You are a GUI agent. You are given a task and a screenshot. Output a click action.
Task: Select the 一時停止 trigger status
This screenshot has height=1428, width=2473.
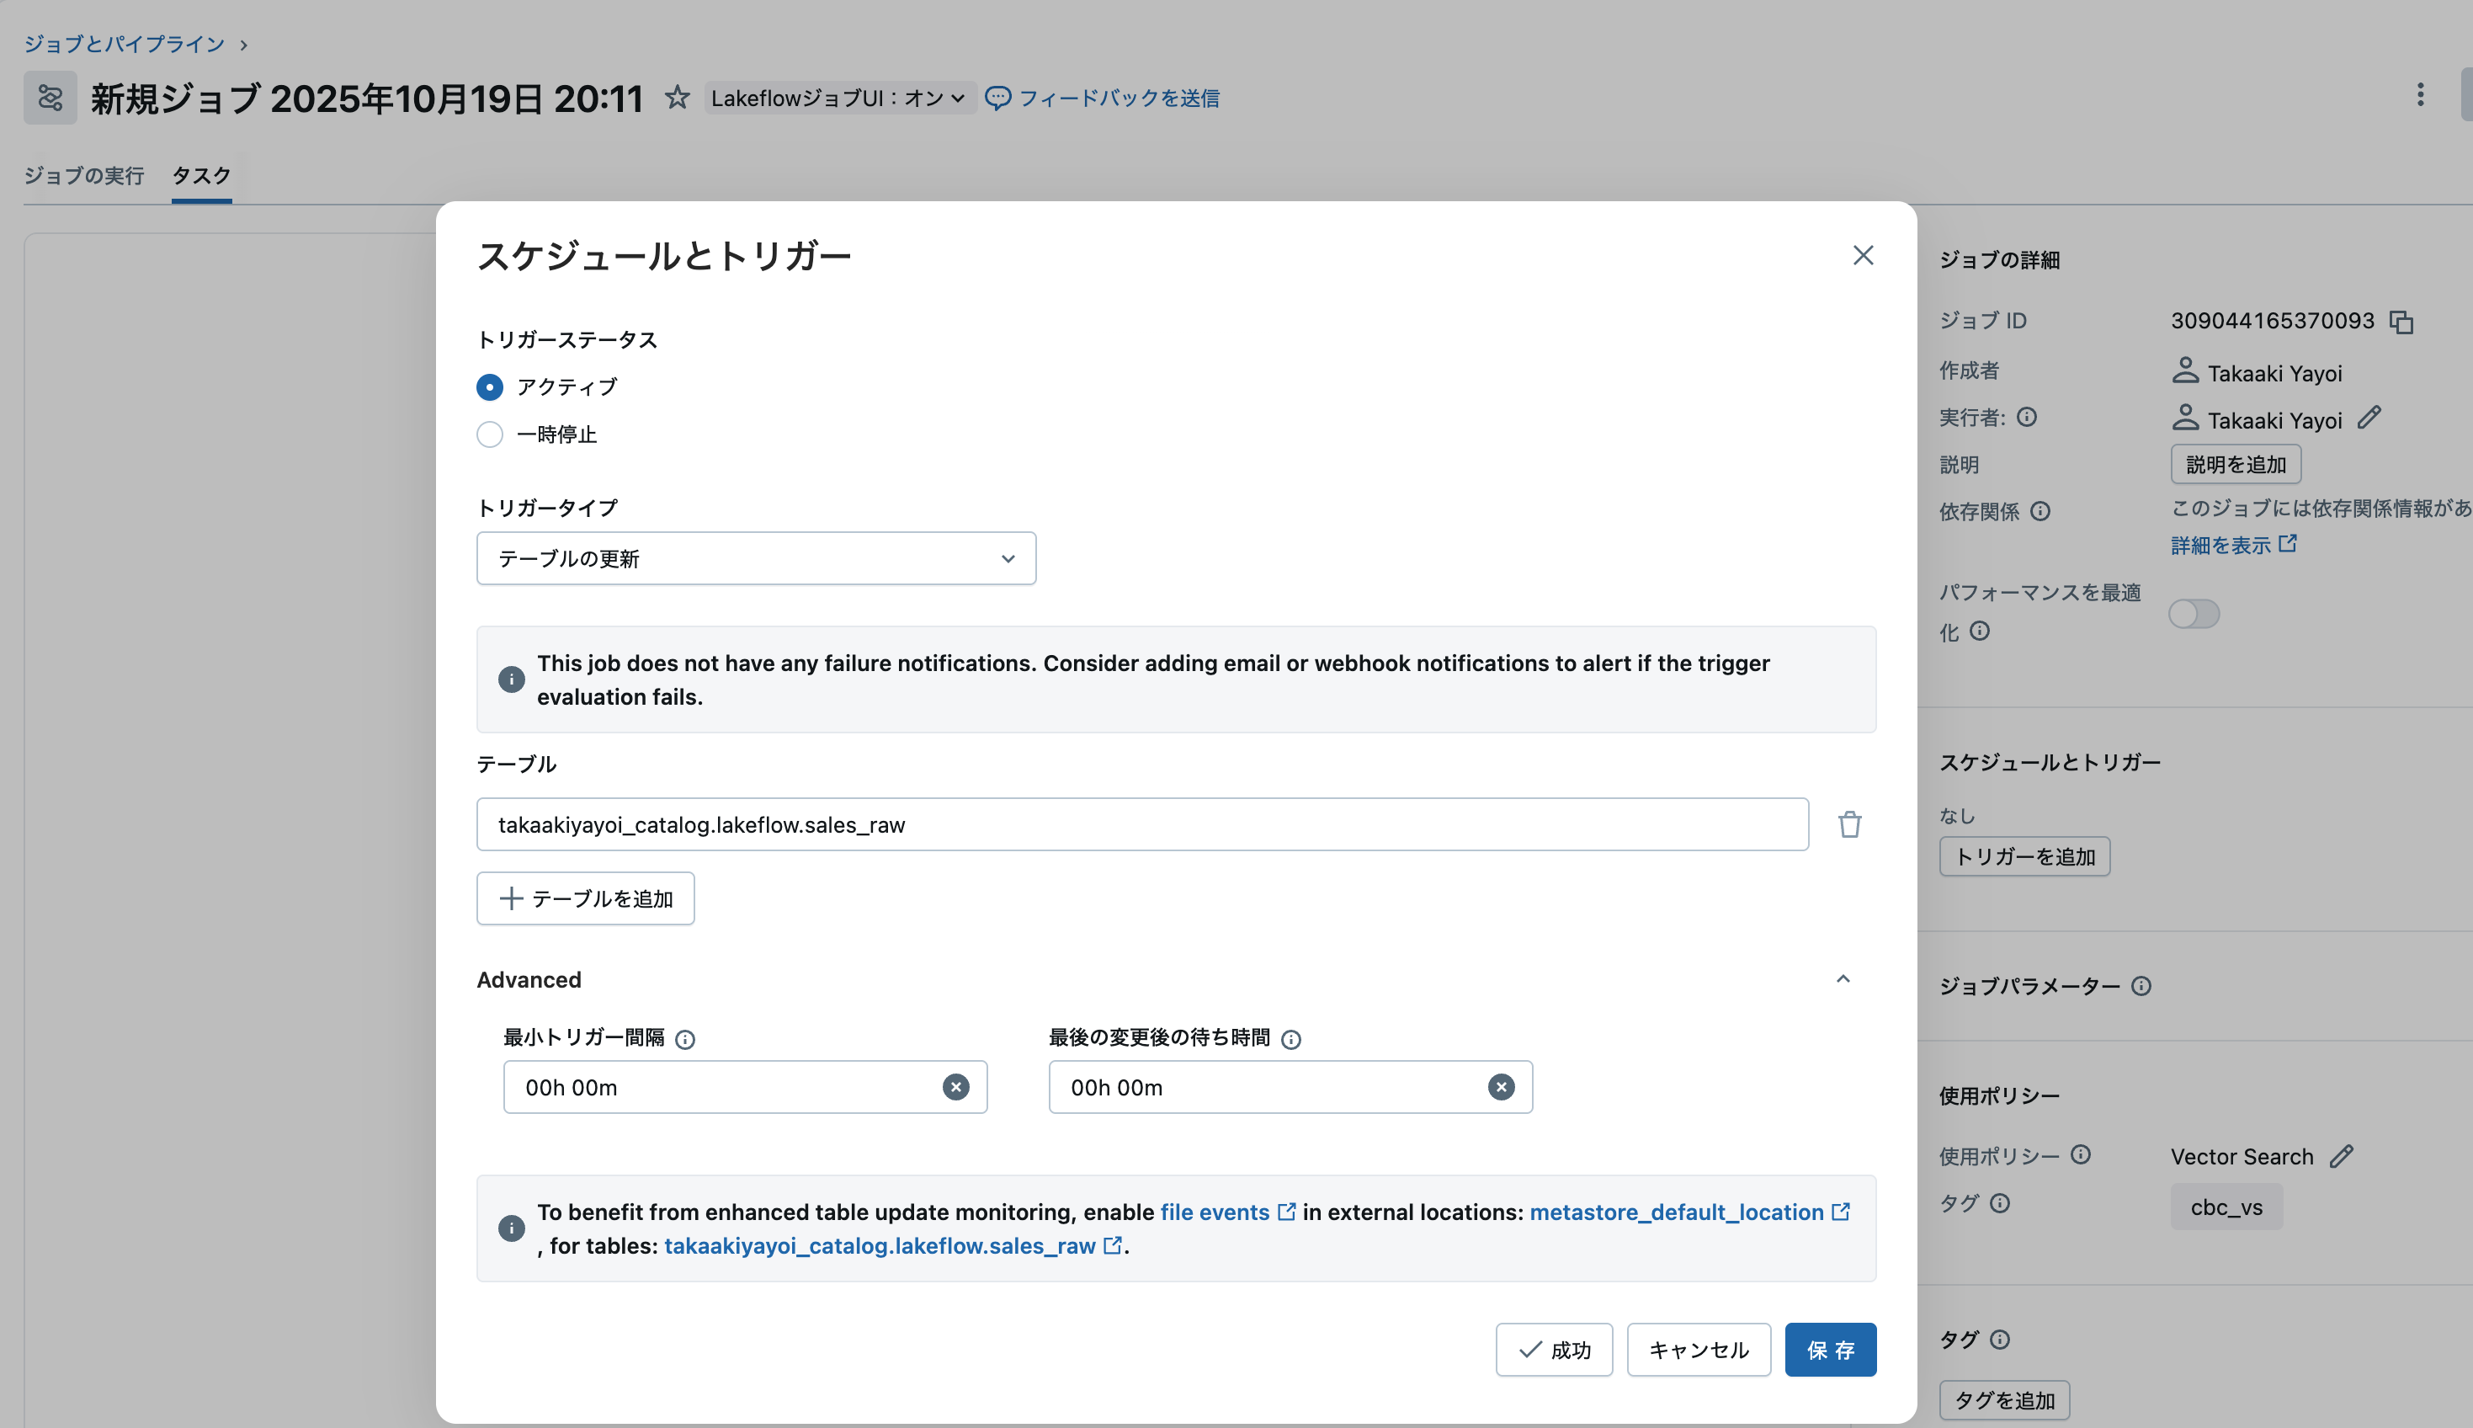point(489,434)
